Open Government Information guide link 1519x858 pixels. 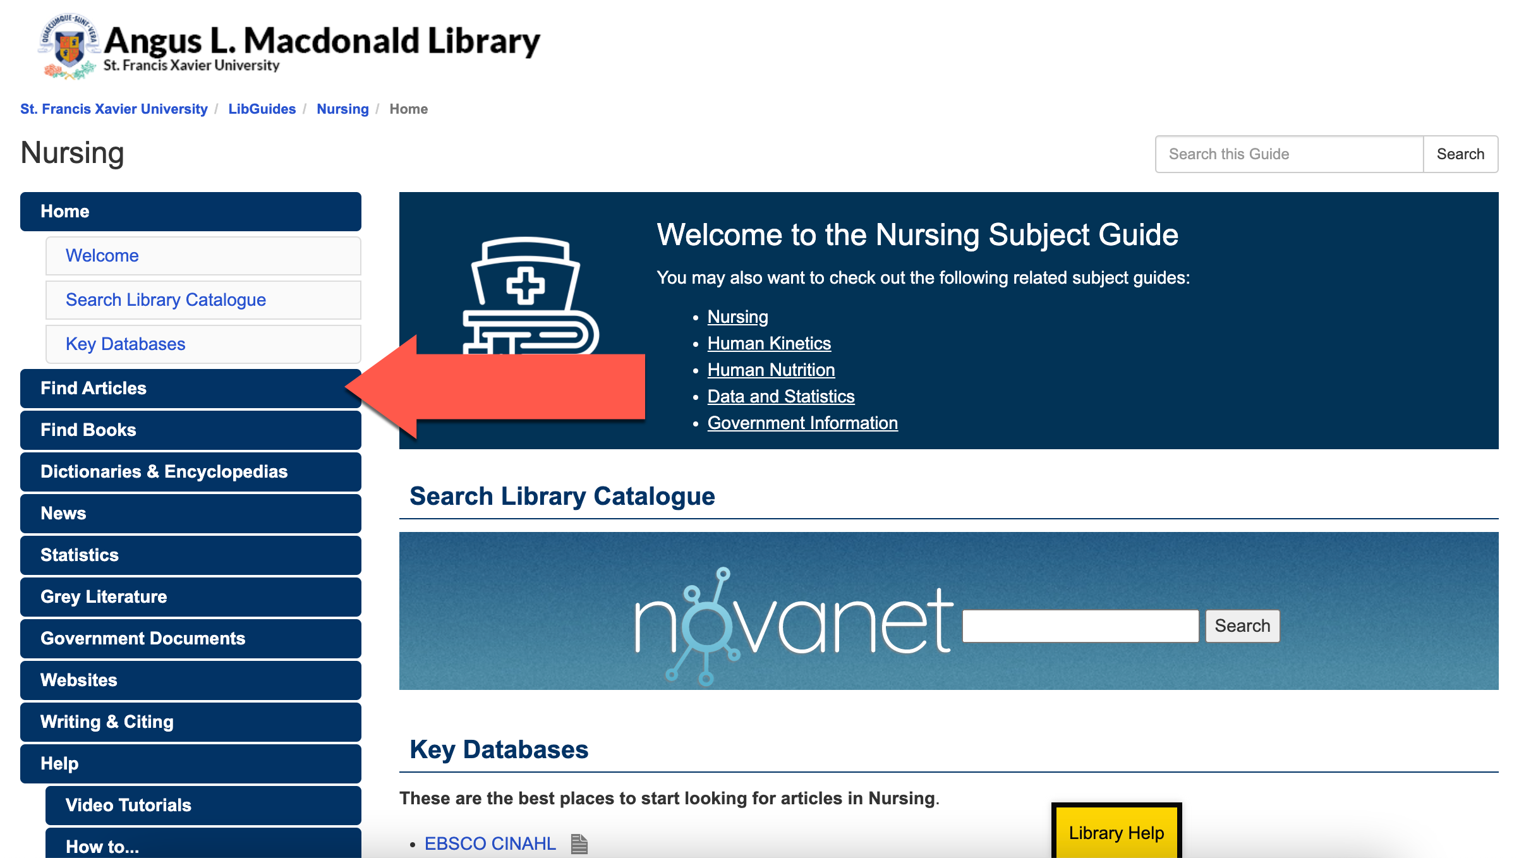point(802,423)
